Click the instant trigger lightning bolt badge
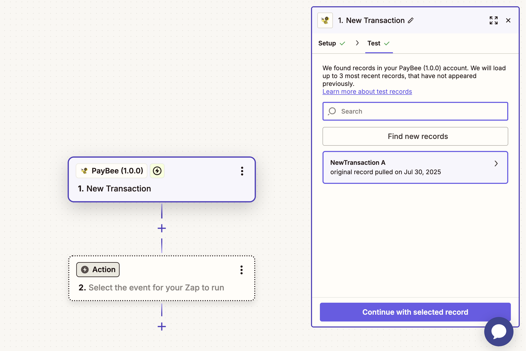 [x=157, y=171]
